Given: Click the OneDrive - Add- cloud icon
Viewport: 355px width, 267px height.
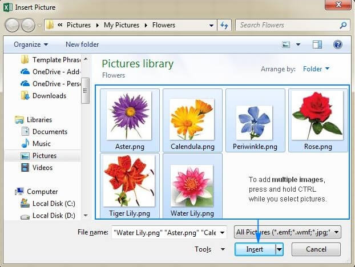Looking at the screenshot, I should [x=25, y=72].
